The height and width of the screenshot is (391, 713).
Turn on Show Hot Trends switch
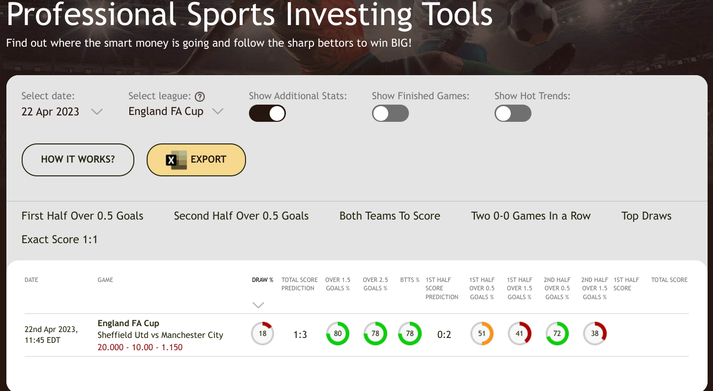pyautogui.click(x=513, y=113)
